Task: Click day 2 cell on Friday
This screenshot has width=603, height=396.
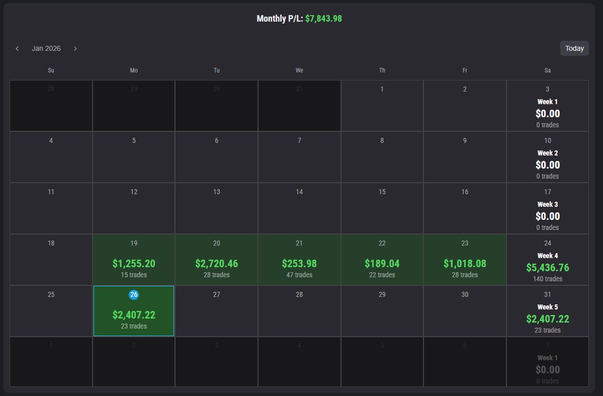Action: tap(465, 106)
